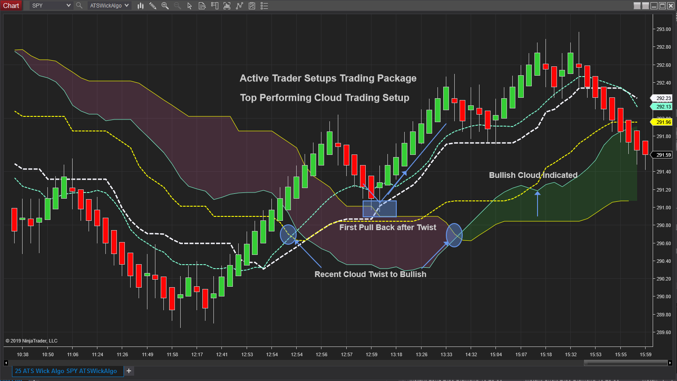Open chart properties list icon

click(264, 6)
